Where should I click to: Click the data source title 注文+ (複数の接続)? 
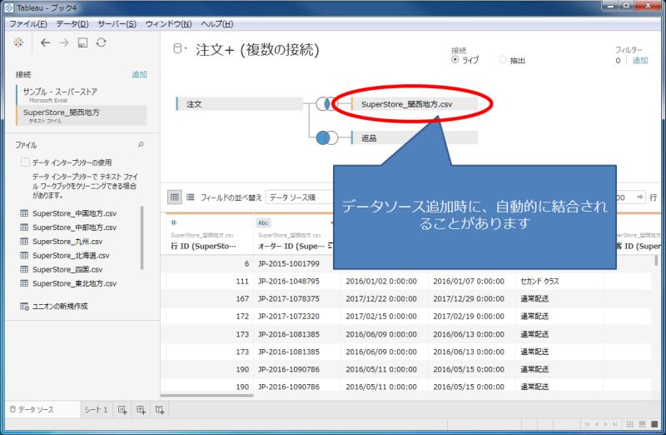[x=257, y=50]
